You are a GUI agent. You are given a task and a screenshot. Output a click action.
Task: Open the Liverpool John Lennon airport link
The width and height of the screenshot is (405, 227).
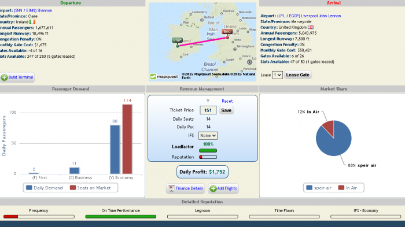pos(309,16)
